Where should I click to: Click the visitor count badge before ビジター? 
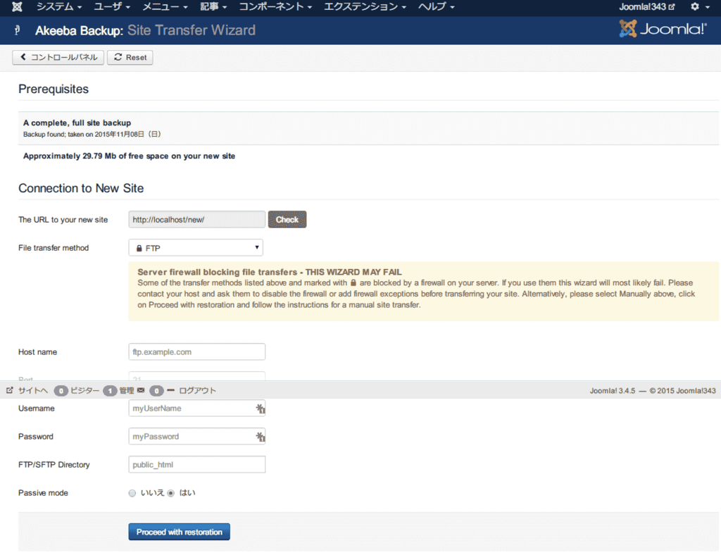click(x=61, y=391)
